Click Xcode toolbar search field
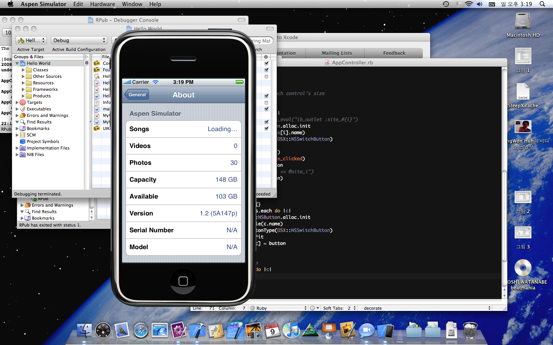The height and width of the screenshot is (345, 553). tap(261, 41)
